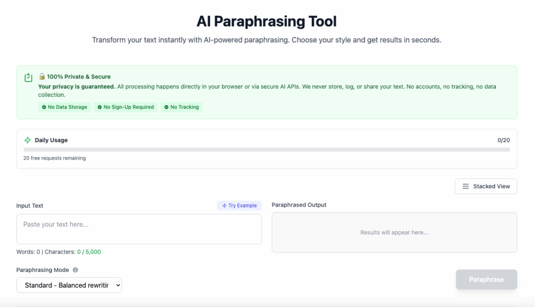
Task: Click the 'Words: 0 | Characters:' counter text
Action: click(x=46, y=252)
